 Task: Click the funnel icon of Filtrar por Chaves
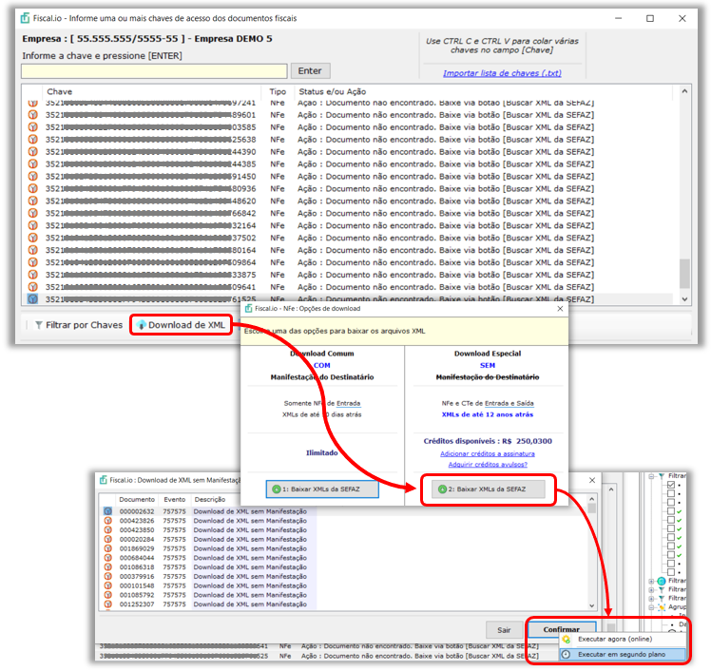(x=39, y=325)
